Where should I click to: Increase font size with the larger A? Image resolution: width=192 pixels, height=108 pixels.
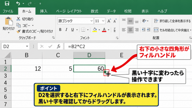tap(109, 21)
